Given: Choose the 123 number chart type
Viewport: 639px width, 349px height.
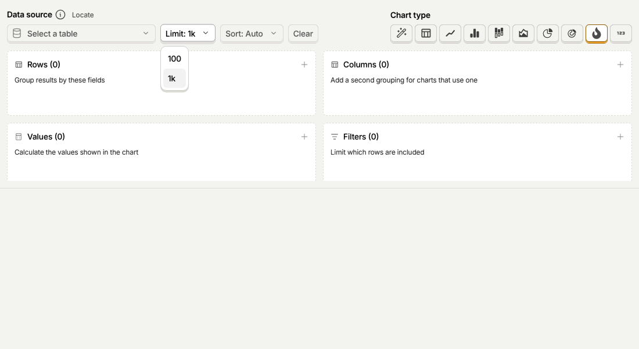Looking at the screenshot, I should click(x=620, y=34).
